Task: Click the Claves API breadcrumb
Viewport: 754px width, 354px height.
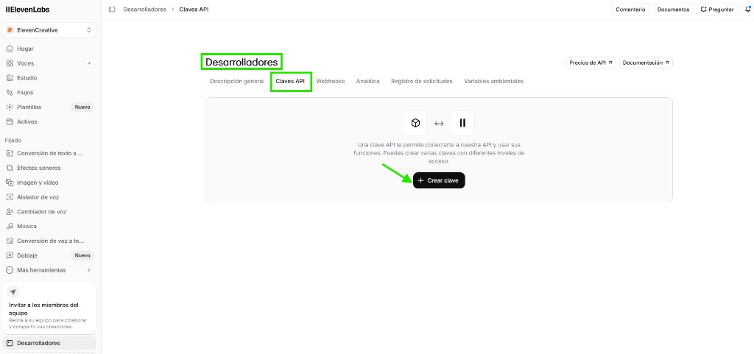Action: tap(194, 9)
